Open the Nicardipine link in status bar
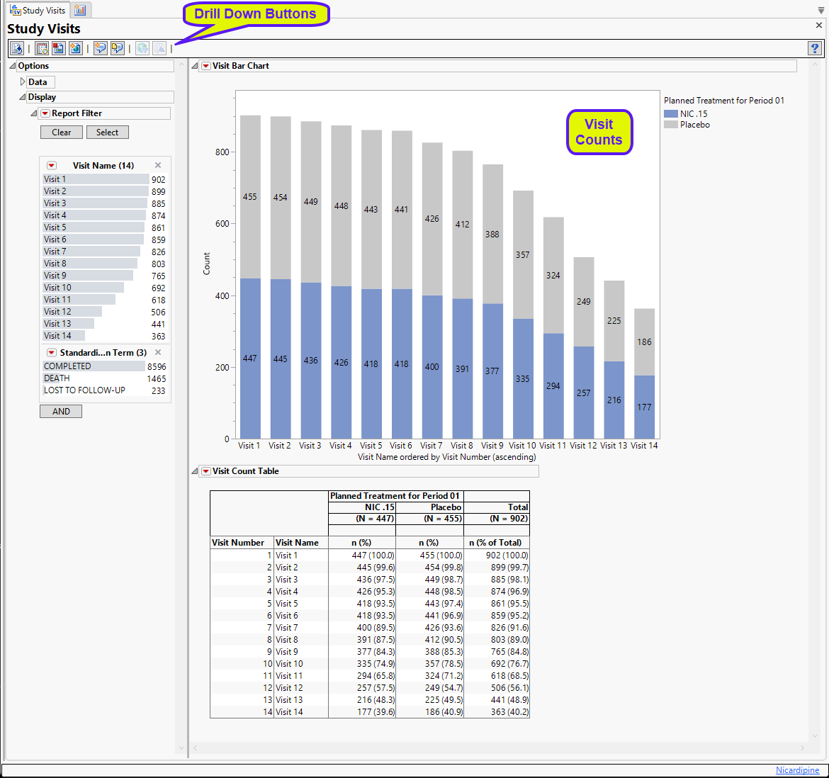The height and width of the screenshot is (778, 829). point(797,770)
